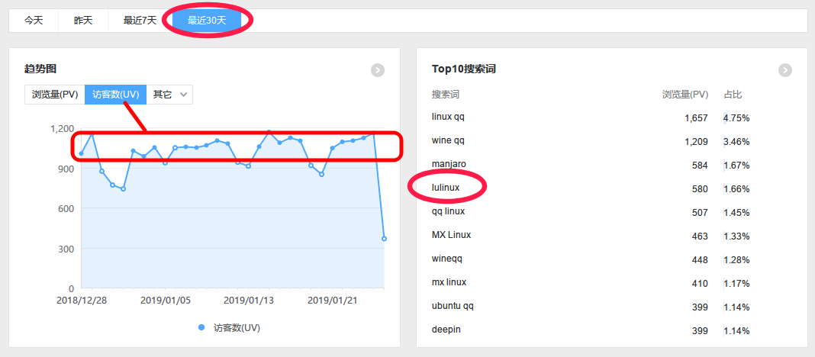This screenshot has width=815, height=357.
Task: Click the percentage 1.28%
Action: pyautogui.click(x=736, y=260)
